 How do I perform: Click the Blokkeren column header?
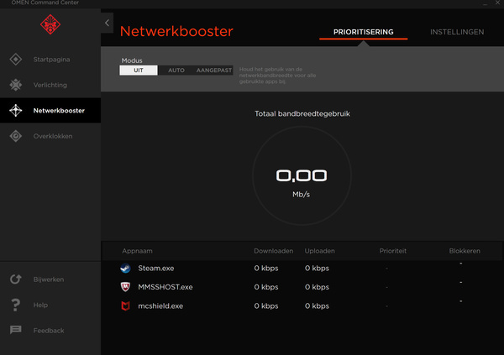click(465, 251)
